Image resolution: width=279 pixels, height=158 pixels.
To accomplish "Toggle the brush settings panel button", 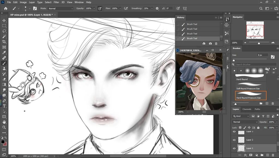I will pyautogui.click(x=35, y=8).
